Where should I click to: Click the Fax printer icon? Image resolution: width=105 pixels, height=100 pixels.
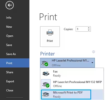(46, 73)
